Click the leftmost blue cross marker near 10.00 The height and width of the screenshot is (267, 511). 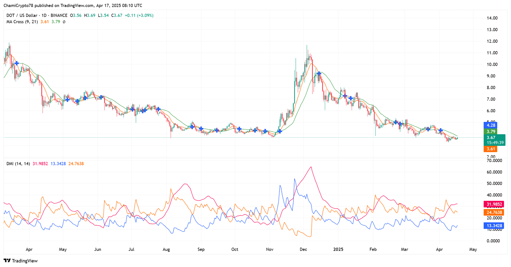(x=17, y=63)
